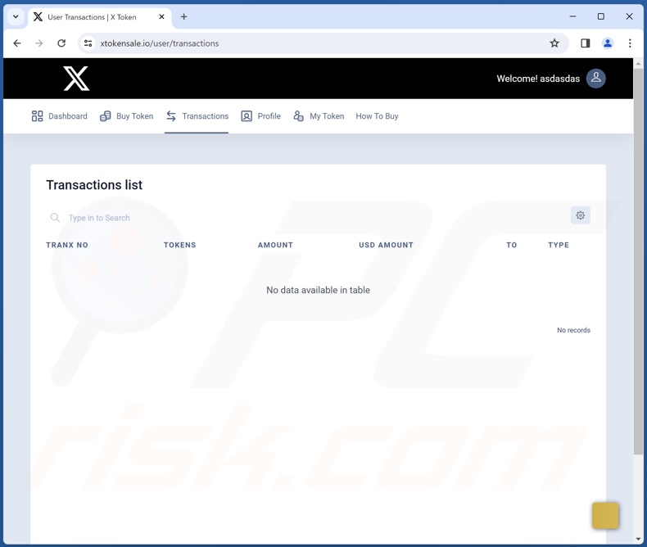Open the browser side panel
The width and height of the screenshot is (647, 547).
coord(585,43)
